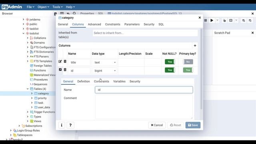
Task: Toggle Primary key for title column
Action: (188, 62)
